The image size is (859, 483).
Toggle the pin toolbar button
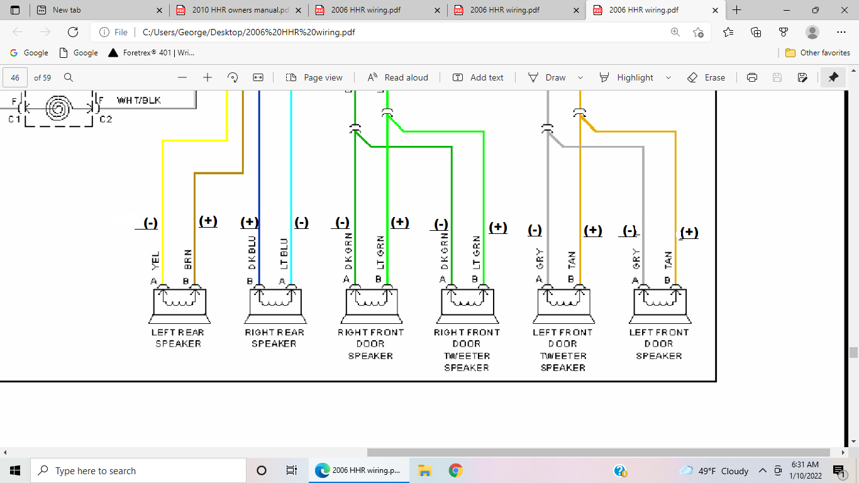(x=833, y=77)
